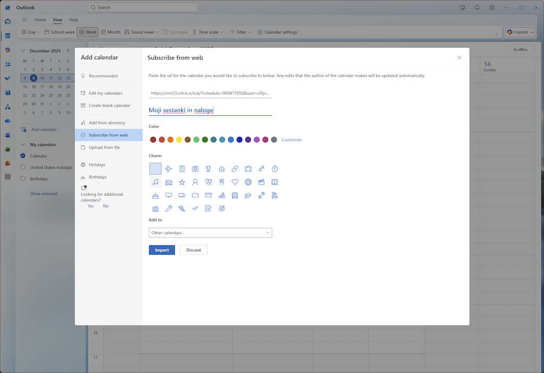Screen dimensions: 544x373
Task: Pick the trophy charm icon
Action: (x=208, y=169)
